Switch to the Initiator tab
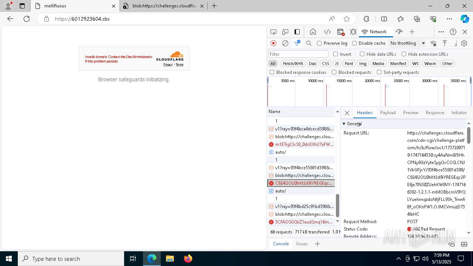The image size is (473, 266). click(459, 113)
